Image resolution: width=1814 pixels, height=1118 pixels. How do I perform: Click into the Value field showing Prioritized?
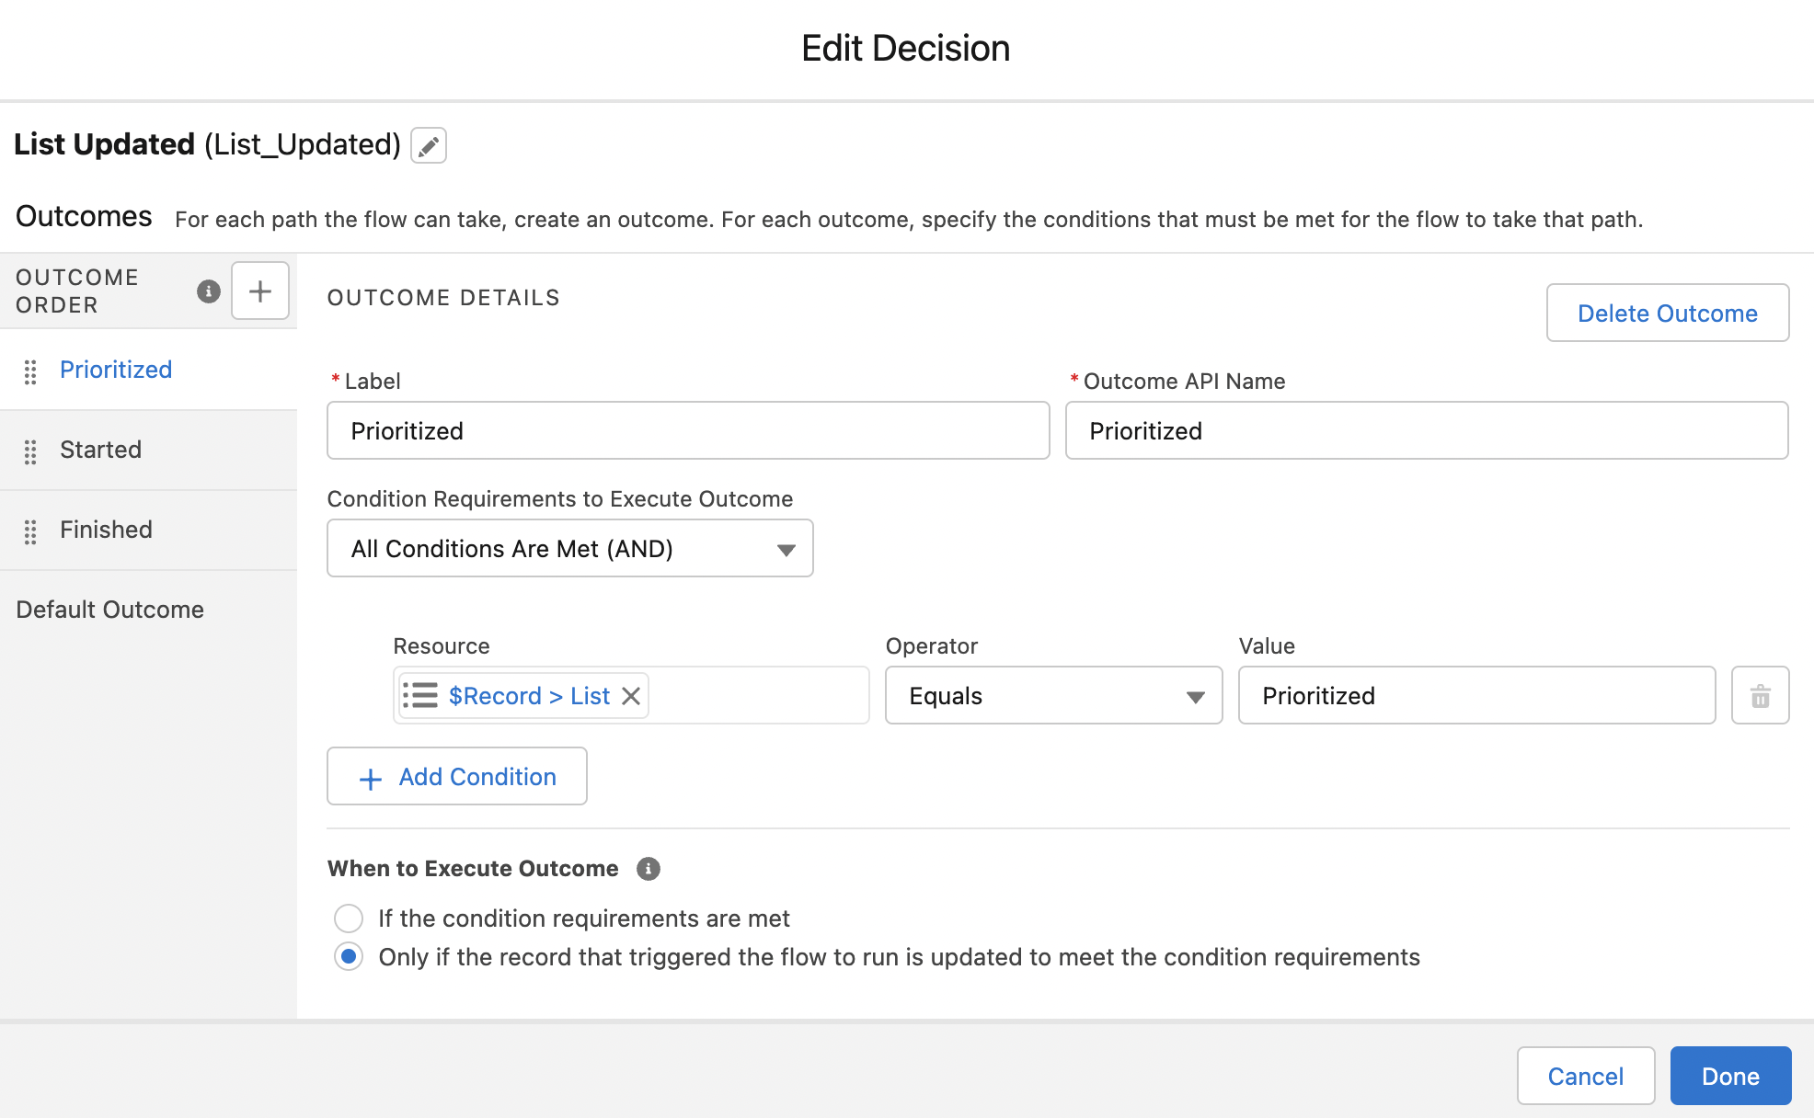tap(1475, 696)
